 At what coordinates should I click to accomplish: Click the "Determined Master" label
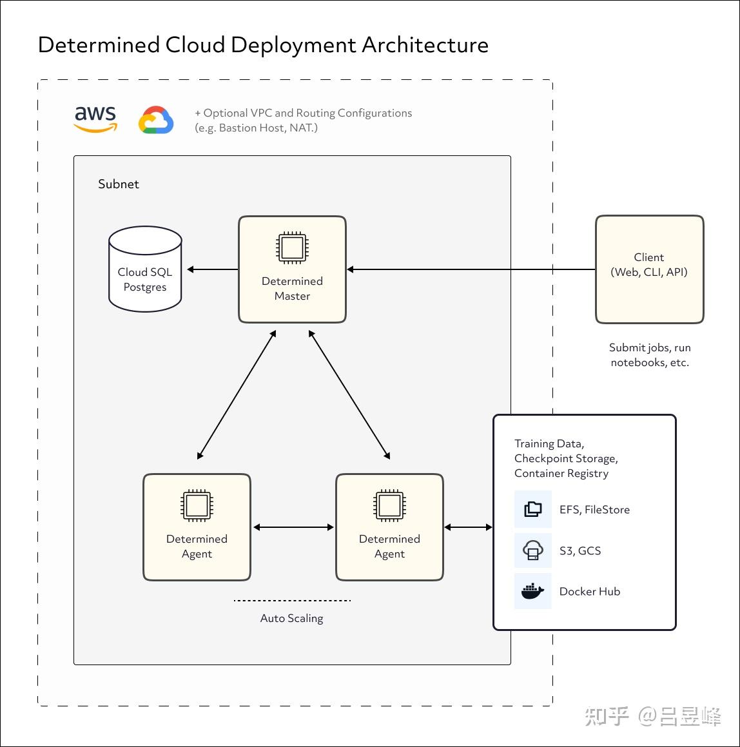[x=292, y=288]
